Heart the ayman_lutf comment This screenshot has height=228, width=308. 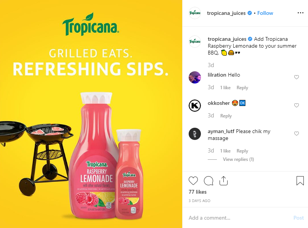(x=297, y=134)
